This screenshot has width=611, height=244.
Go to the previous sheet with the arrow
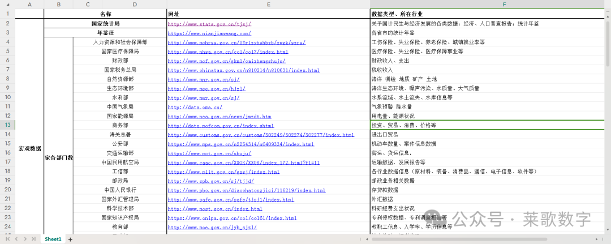pyautogui.click(x=16, y=238)
